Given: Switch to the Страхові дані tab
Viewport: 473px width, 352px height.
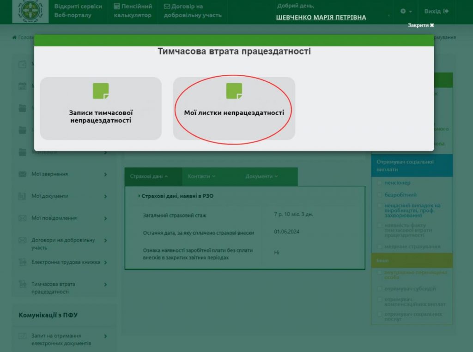Looking at the screenshot, I should click(149, 176).
